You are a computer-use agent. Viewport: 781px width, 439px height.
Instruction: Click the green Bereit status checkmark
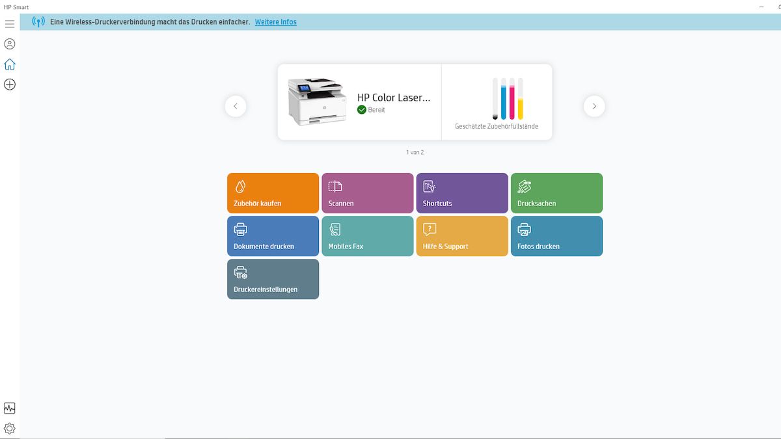tap(362, 110)
